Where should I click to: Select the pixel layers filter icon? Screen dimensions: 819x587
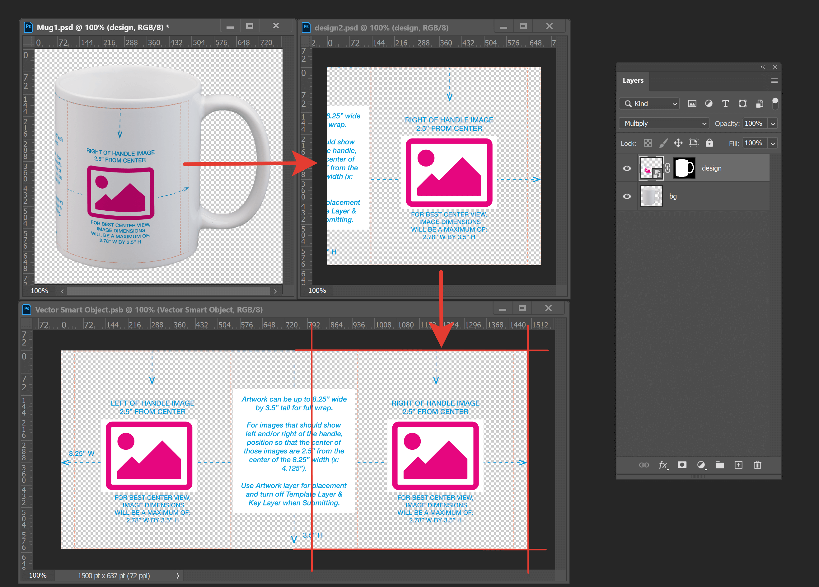tap(692, 104)
